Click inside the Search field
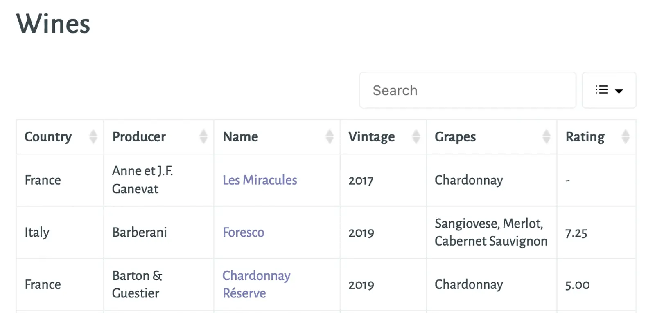 click(468, 90)
